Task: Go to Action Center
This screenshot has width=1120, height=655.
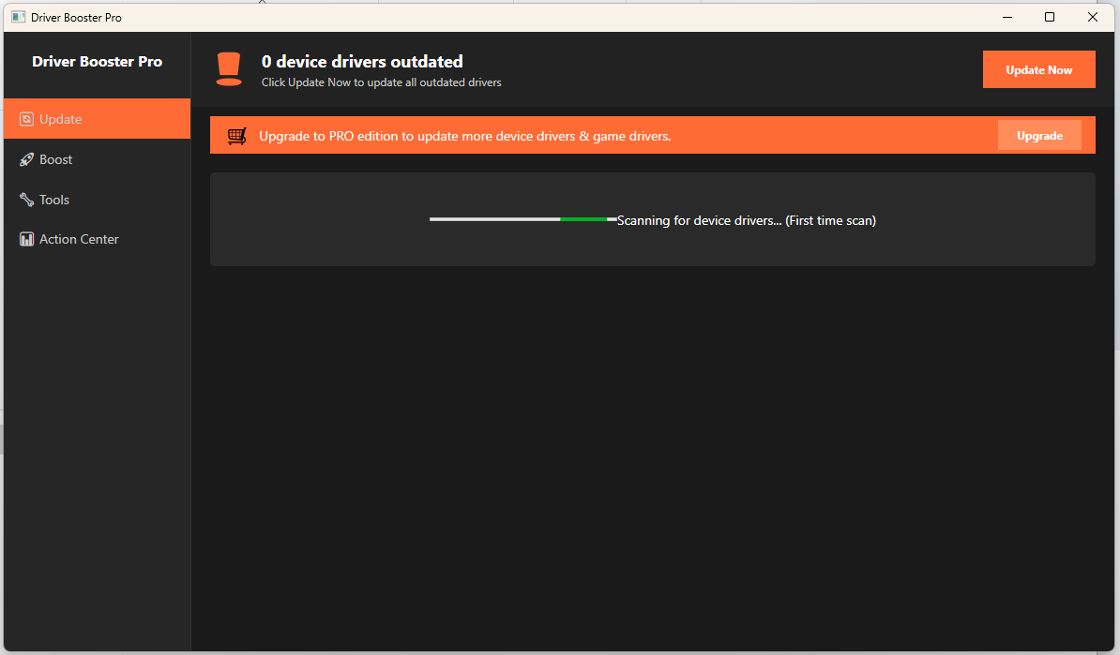Action: pos(98,239)
